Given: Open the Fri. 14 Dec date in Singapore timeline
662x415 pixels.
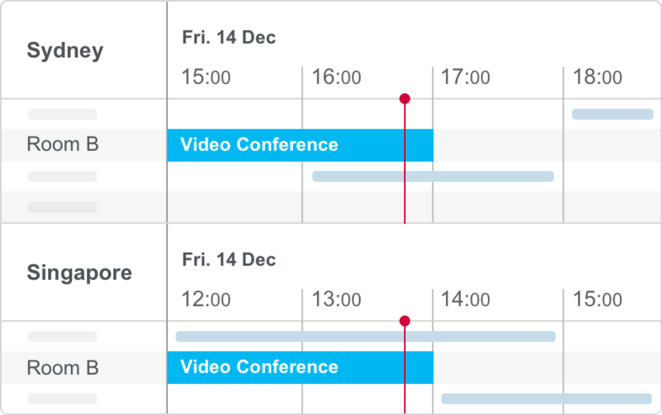Looking at the screenshot, I should [x=228, y=260].
